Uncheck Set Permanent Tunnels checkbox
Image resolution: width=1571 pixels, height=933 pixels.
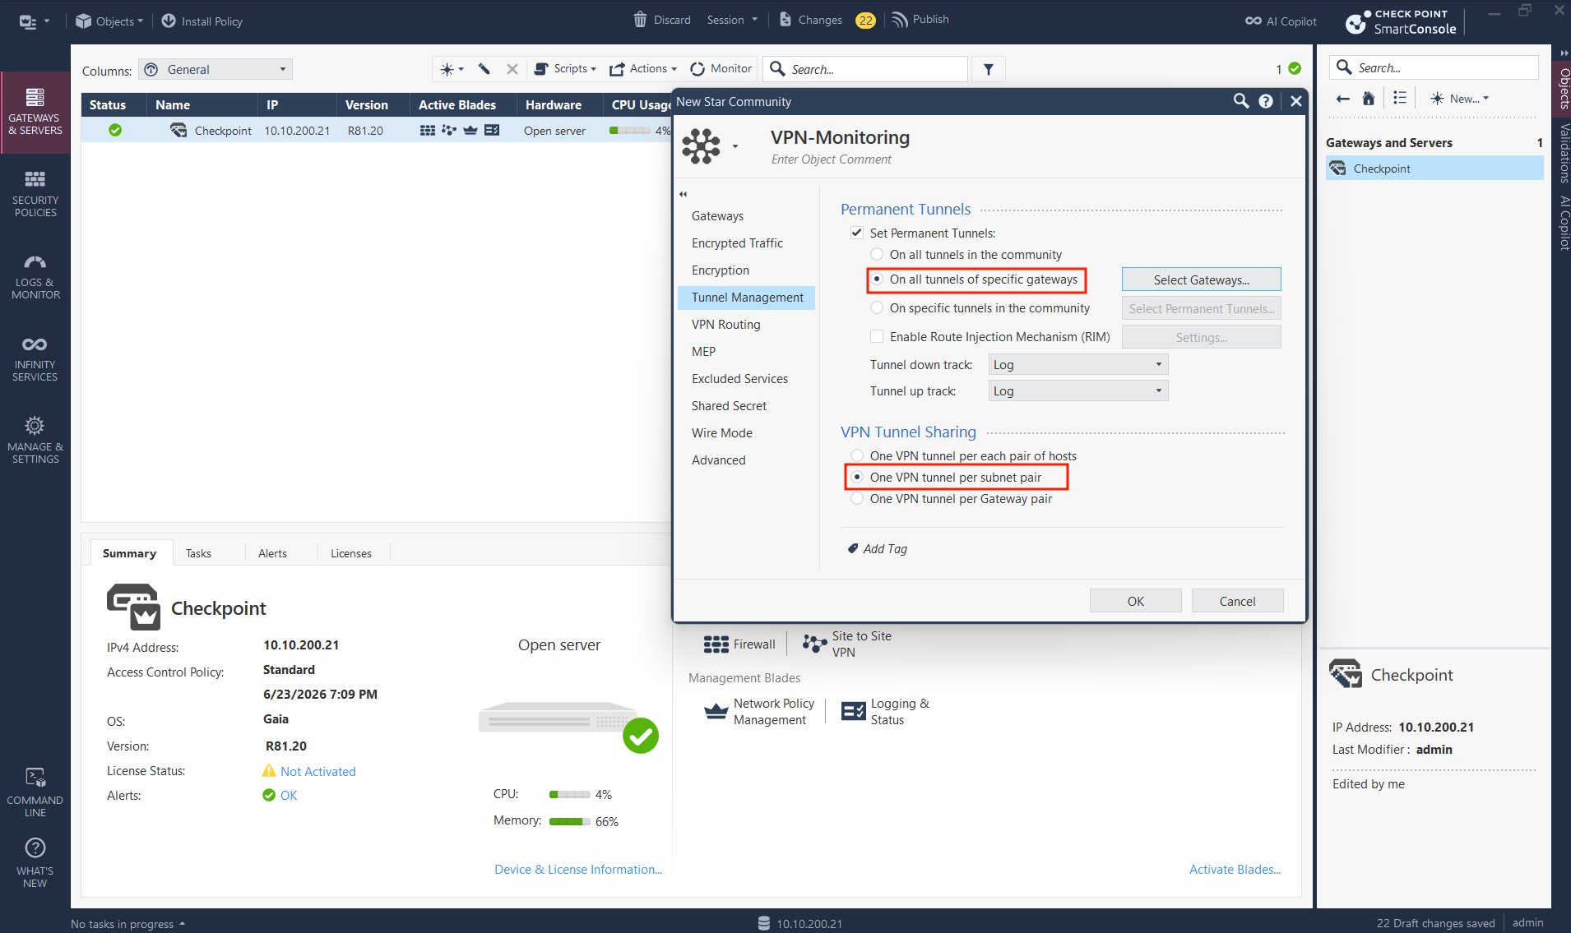pyautogui.click(x=857, y=233)
